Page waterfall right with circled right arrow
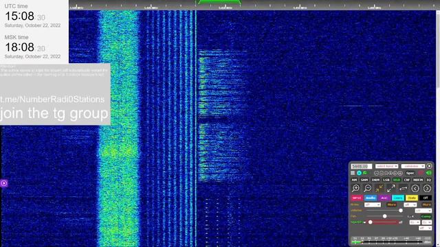 point(427,189)
